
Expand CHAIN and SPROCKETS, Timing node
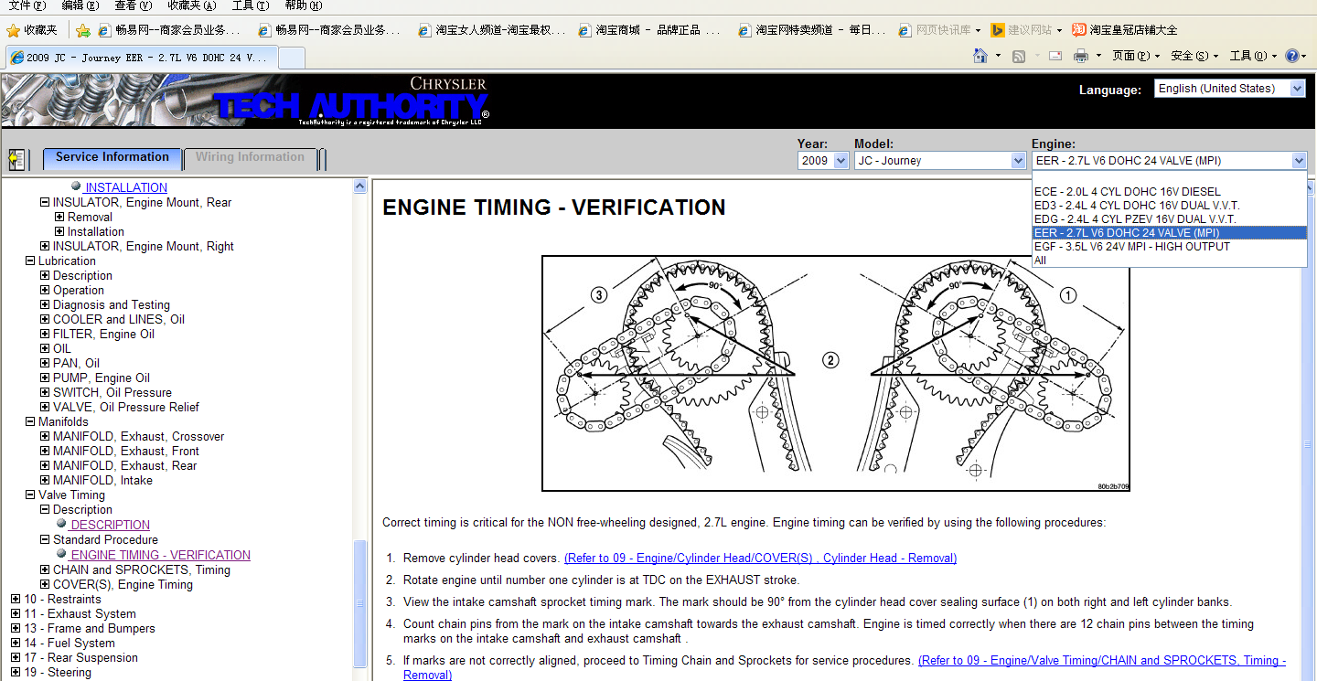[x=45, y=570]
